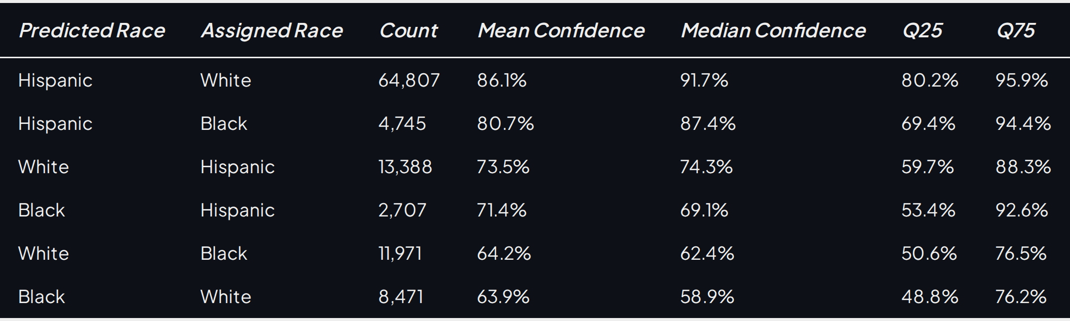Click the count cell 64,807
This screenshot has height=321, width=1070.
click(x=409, y=80)
